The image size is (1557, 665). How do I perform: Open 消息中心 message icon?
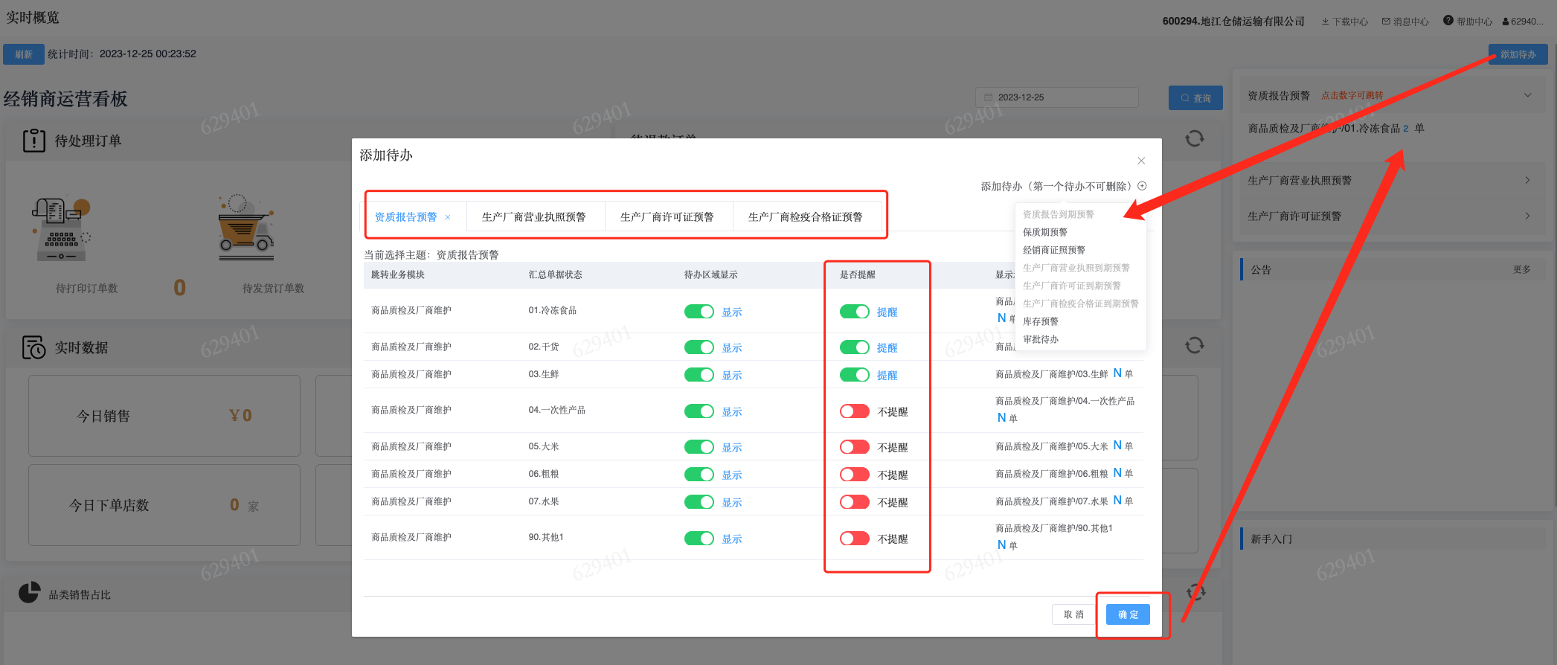(x=1386, y=22)
